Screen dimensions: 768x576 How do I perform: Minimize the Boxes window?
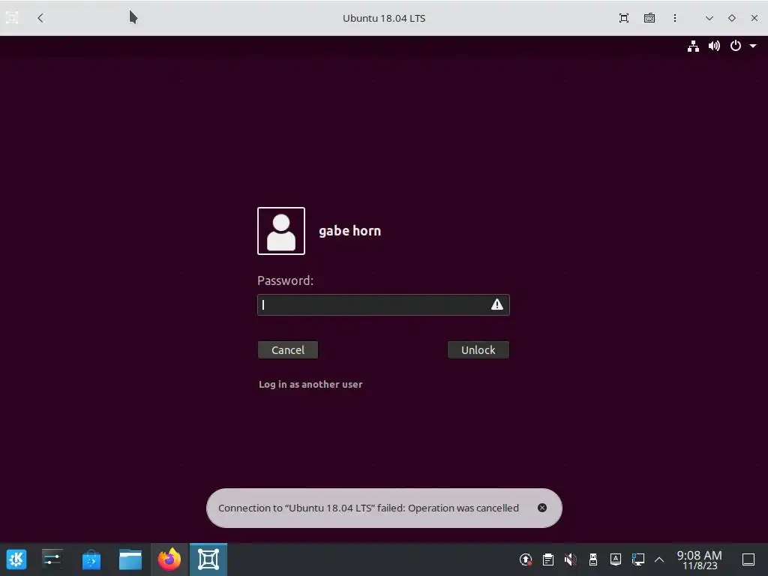tap(709, 18)
